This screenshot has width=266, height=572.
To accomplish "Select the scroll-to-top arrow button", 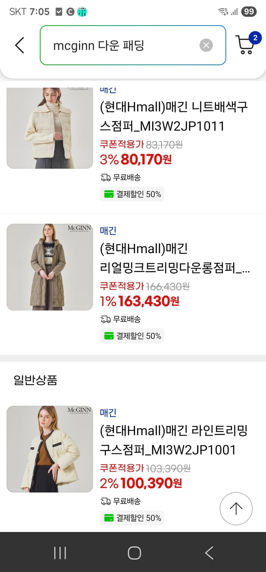I will 236,508.
